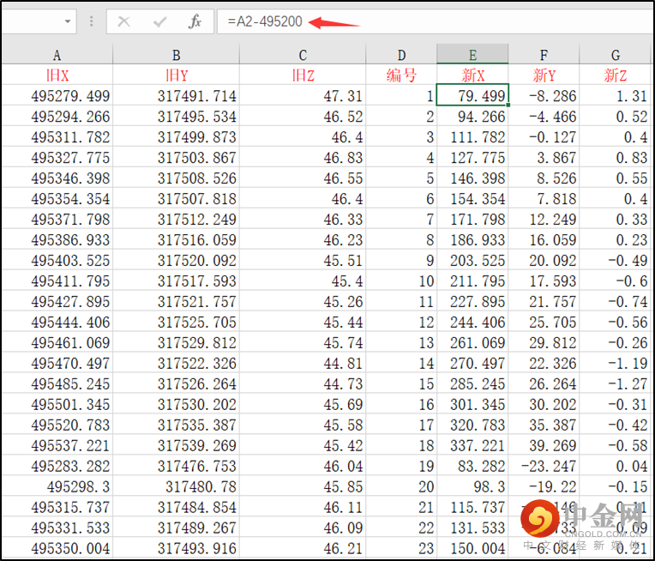Select the active cell containing 79.499
The width and height of the screenshot is (655, 561).
tap(472, 96)
